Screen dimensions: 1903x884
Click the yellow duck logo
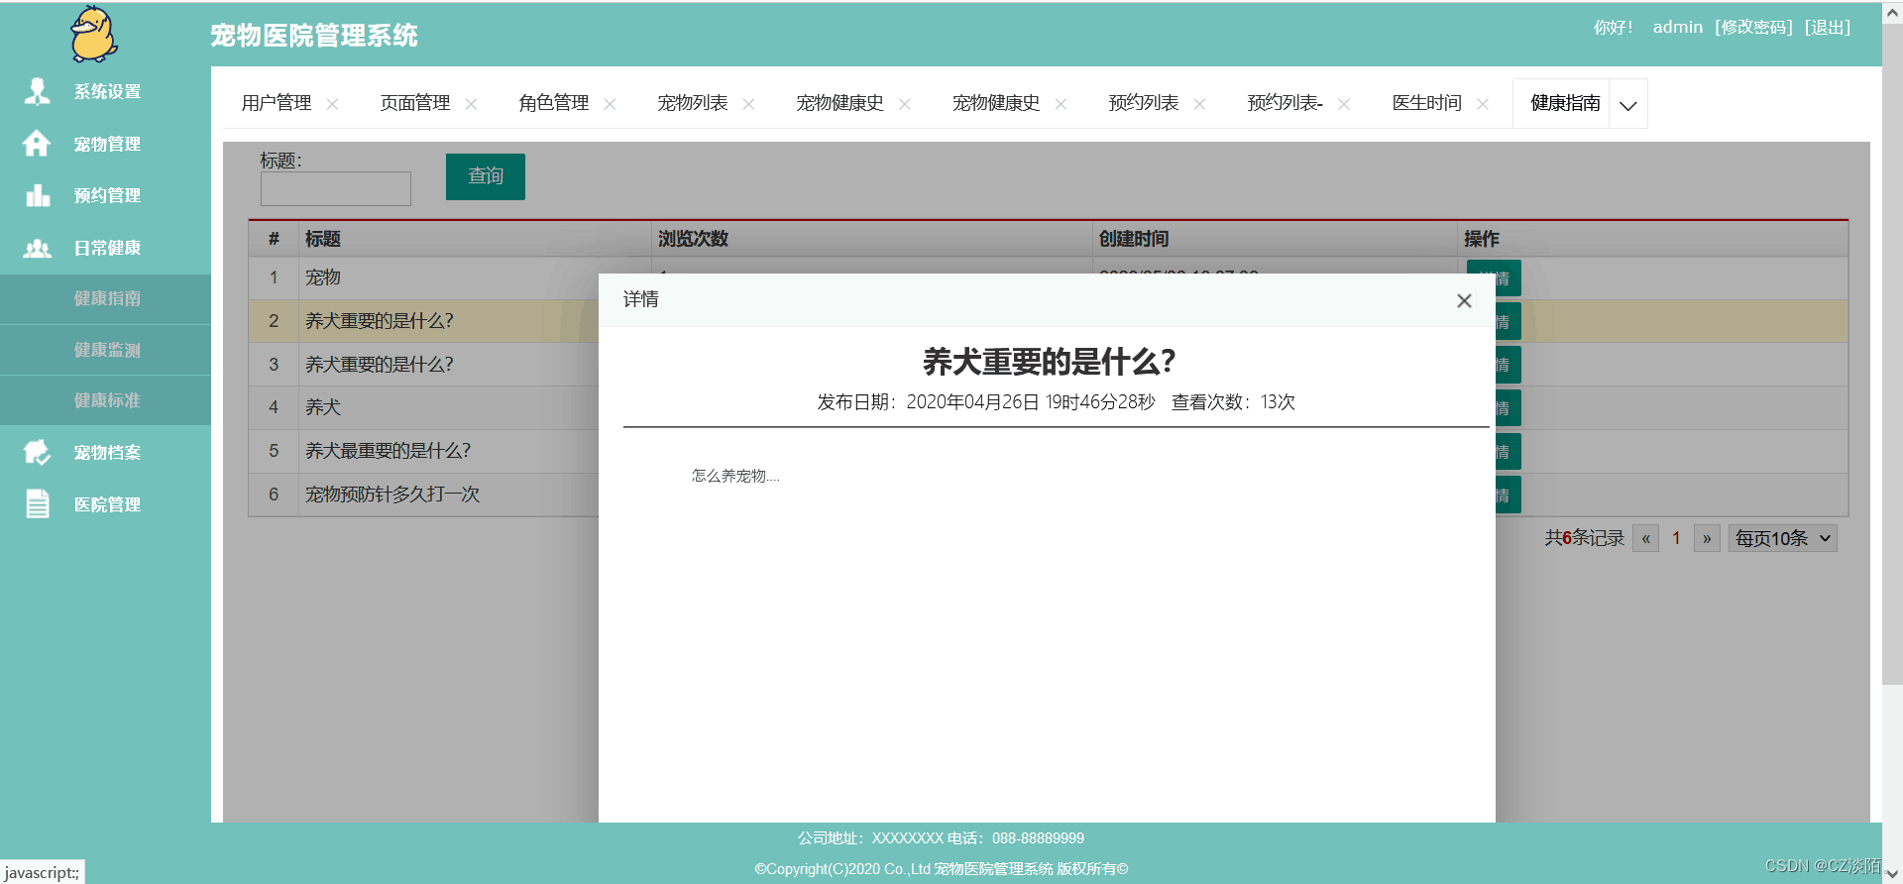tap(94, 34)
